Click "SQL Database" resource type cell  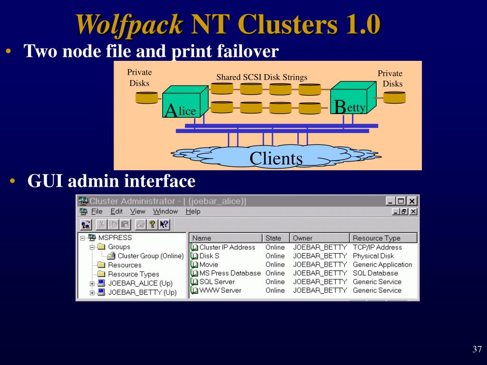375,273
